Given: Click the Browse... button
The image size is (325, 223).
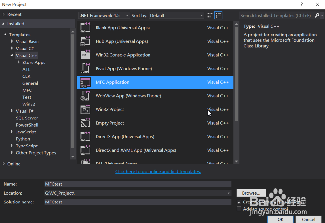Looking at the screenshot, I should (251, 193).
